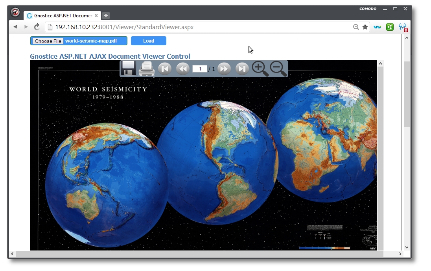Click the page number input field
This screenshot has height=271, width=431.
pyautogui.click(x=199, y=69)
